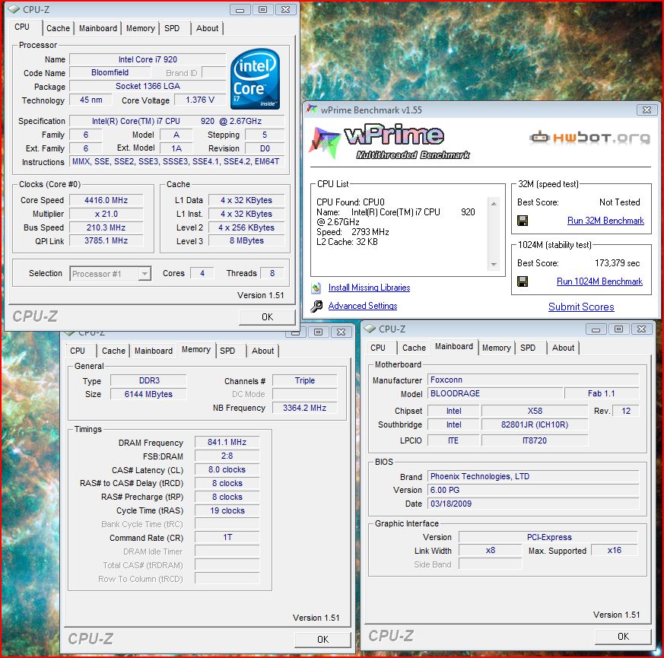This screenshot has height=658, width=664.
Task: Click the down arrow of the CPU List scrollbar
Action: pyautogui.click(x=494, y=264)
